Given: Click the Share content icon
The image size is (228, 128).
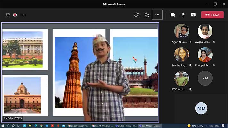Looking at the screenshot, I should click(193, 15).
